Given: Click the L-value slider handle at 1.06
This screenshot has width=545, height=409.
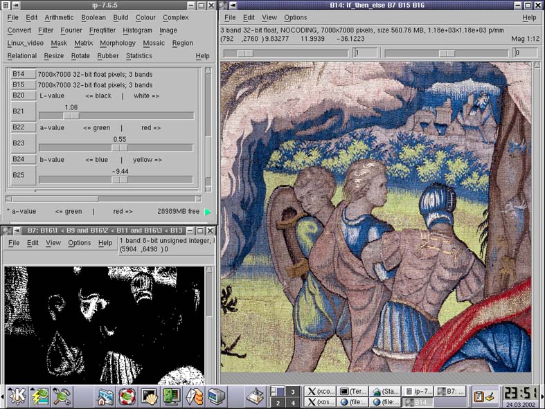Looking at the screenshot, I should pos(71,116).
